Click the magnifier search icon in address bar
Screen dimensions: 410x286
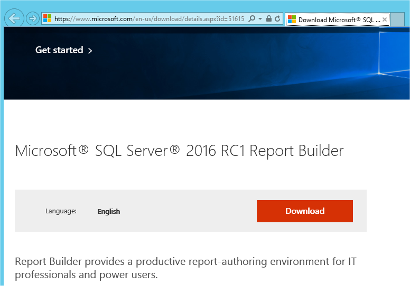252,19
